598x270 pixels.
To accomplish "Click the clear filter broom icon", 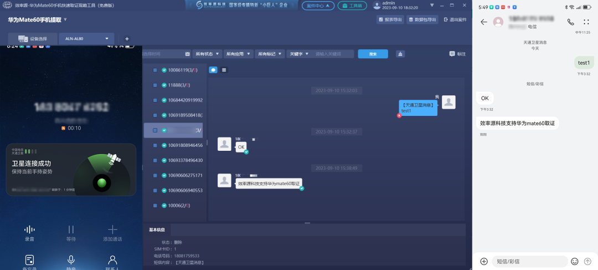I will (x=400, y=54).
